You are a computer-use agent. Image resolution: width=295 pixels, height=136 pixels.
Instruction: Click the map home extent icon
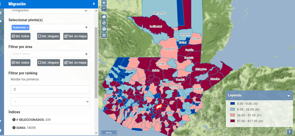pyautogui.click(x=104, y=17)
